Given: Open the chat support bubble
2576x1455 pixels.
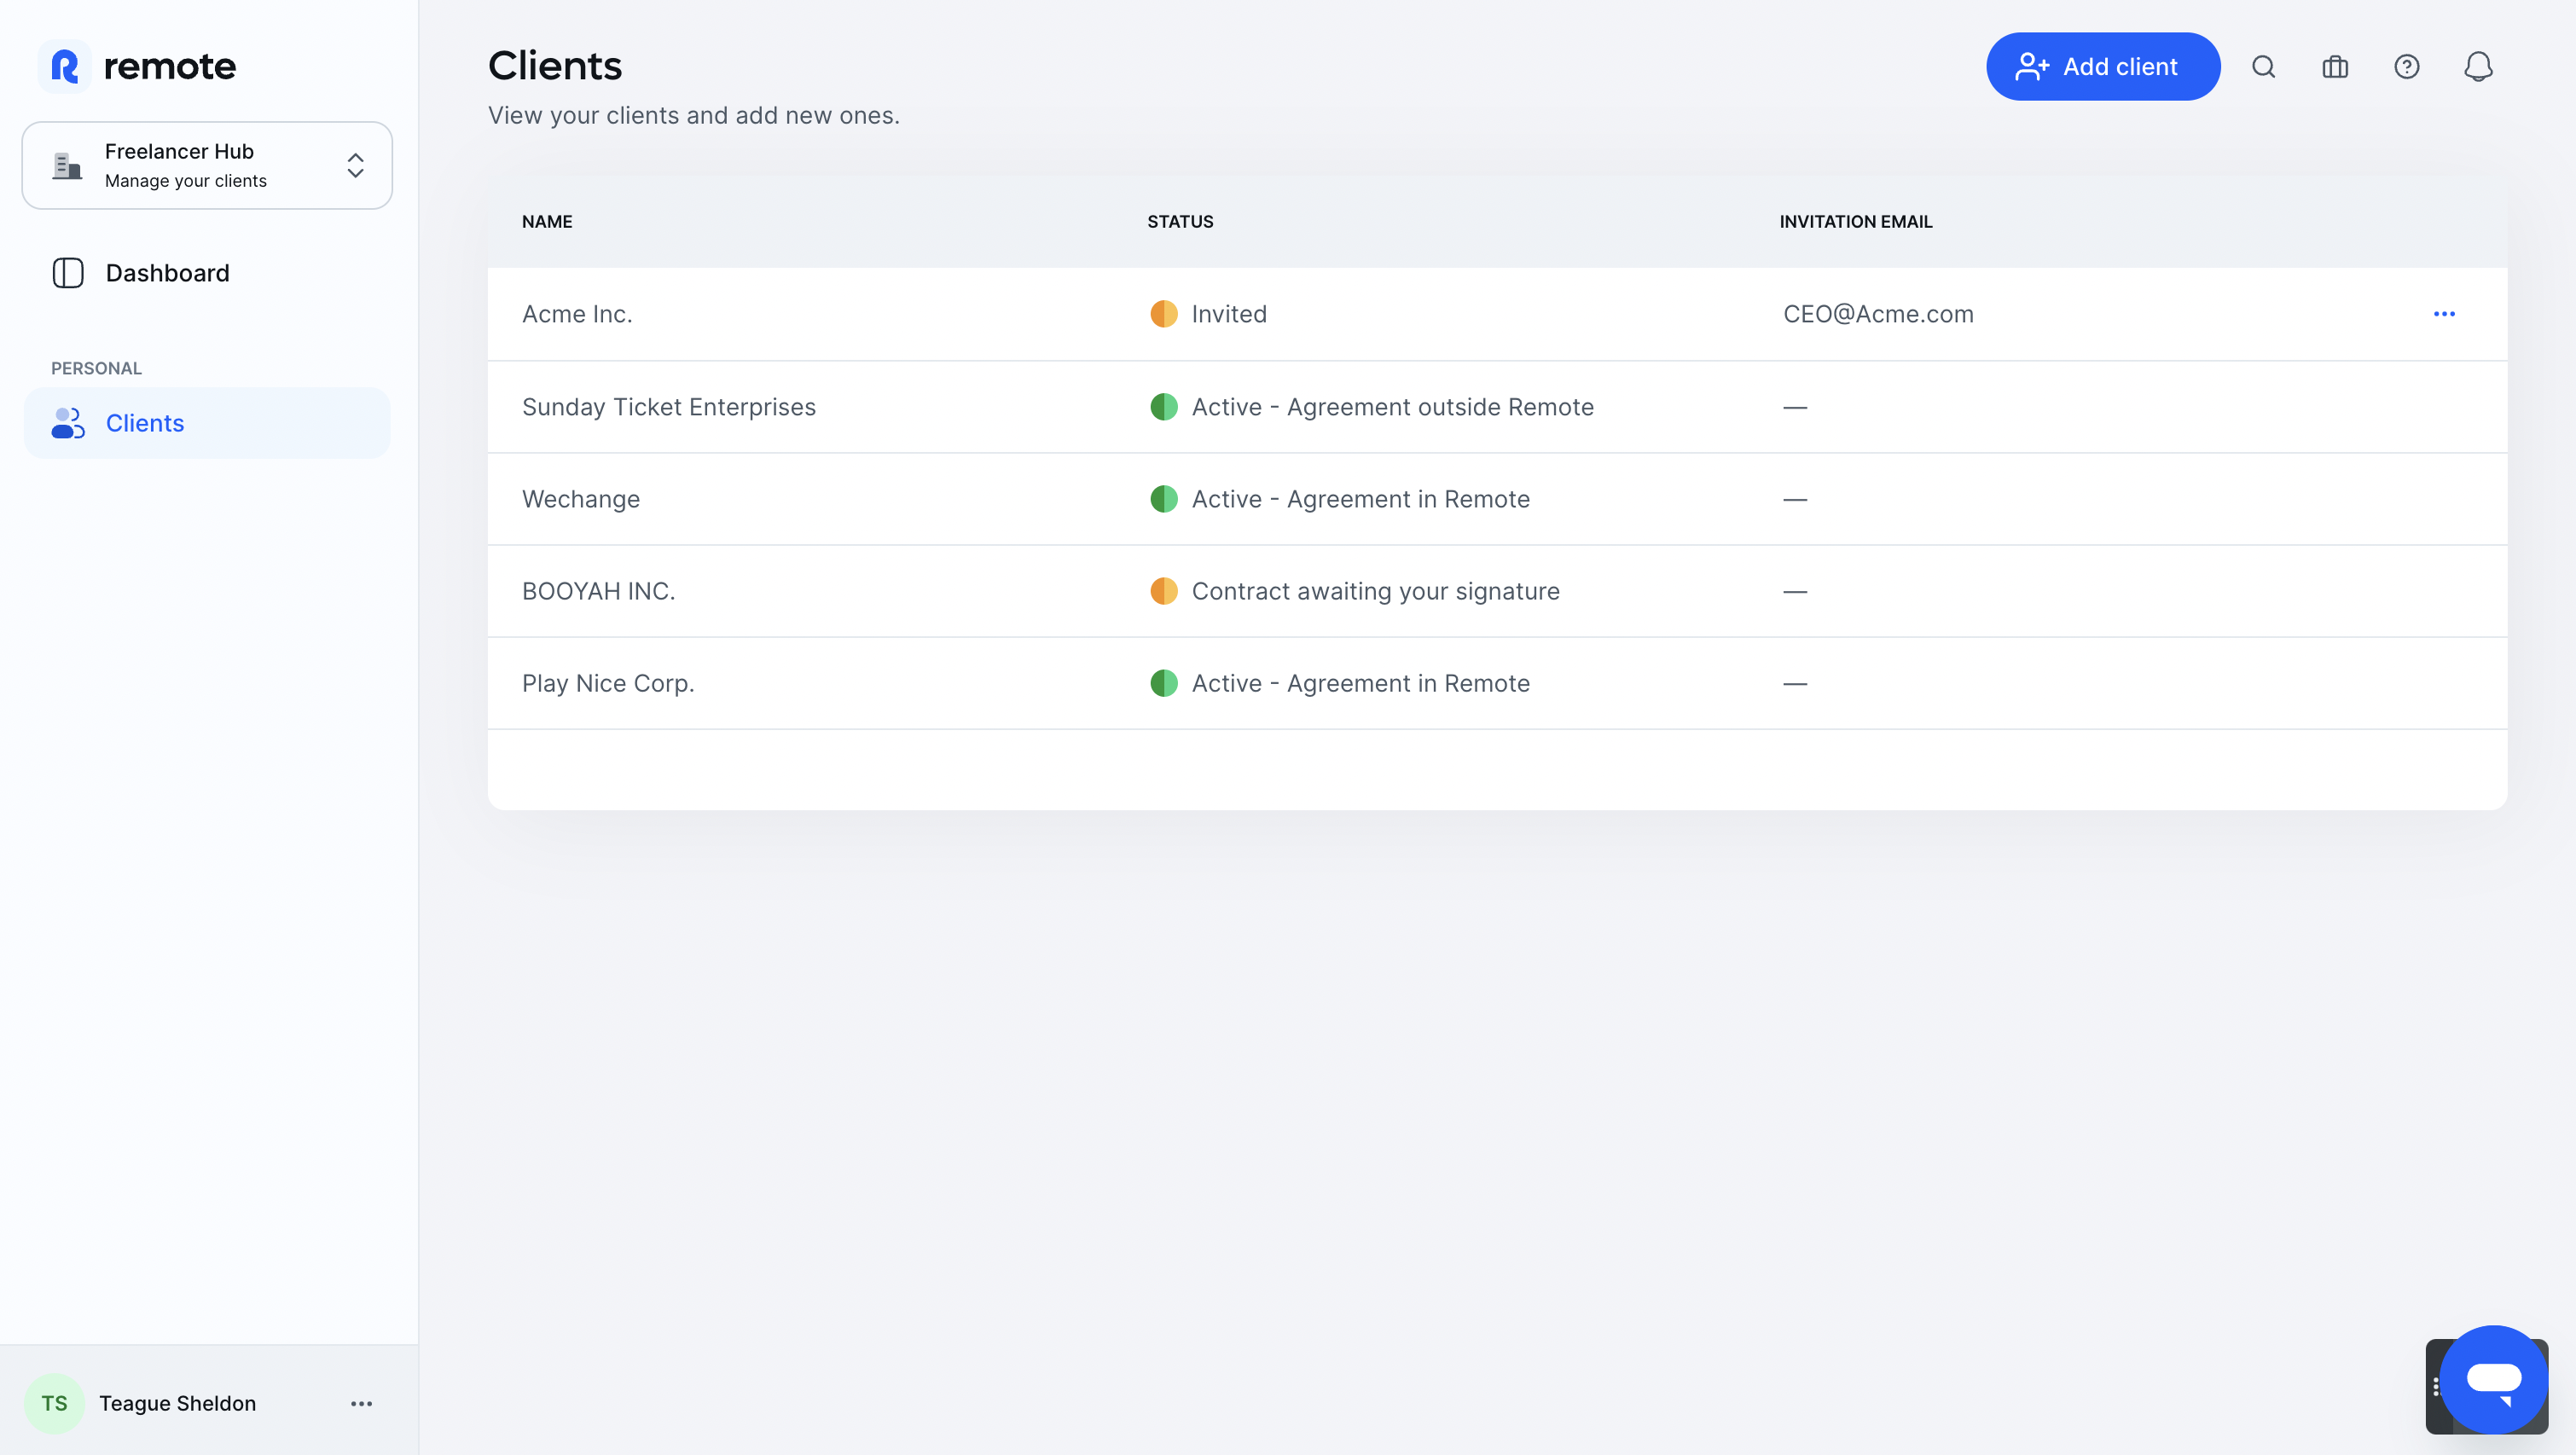Looking at the screenshot, I should pyautogui.click(x=2494, y=1380).
